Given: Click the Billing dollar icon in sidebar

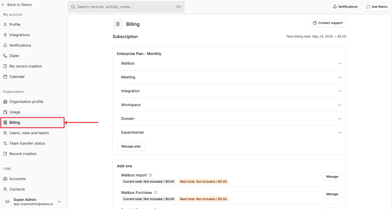Looking at the screenshot, I should pyautogui.click(x=5, y=122).
